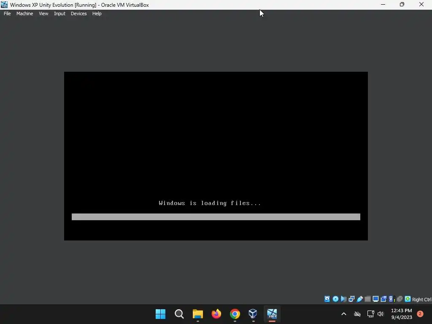Minimize the VirtualBox window
432x324 pixels.
[383, 4]
